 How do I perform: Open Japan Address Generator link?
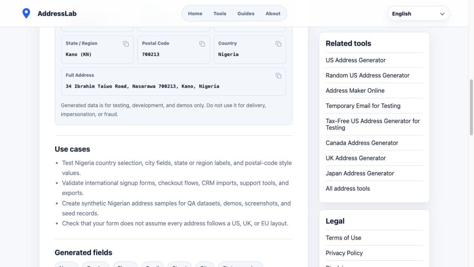coord(360,173)
